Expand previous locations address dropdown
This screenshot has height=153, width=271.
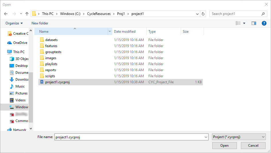[197, 14]
